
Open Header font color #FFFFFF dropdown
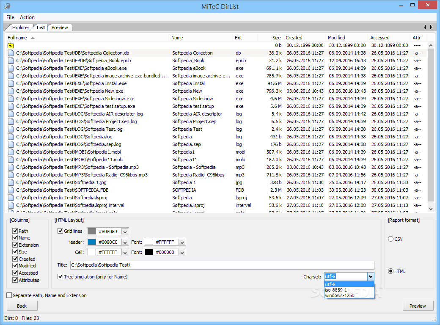coord(182,242)
